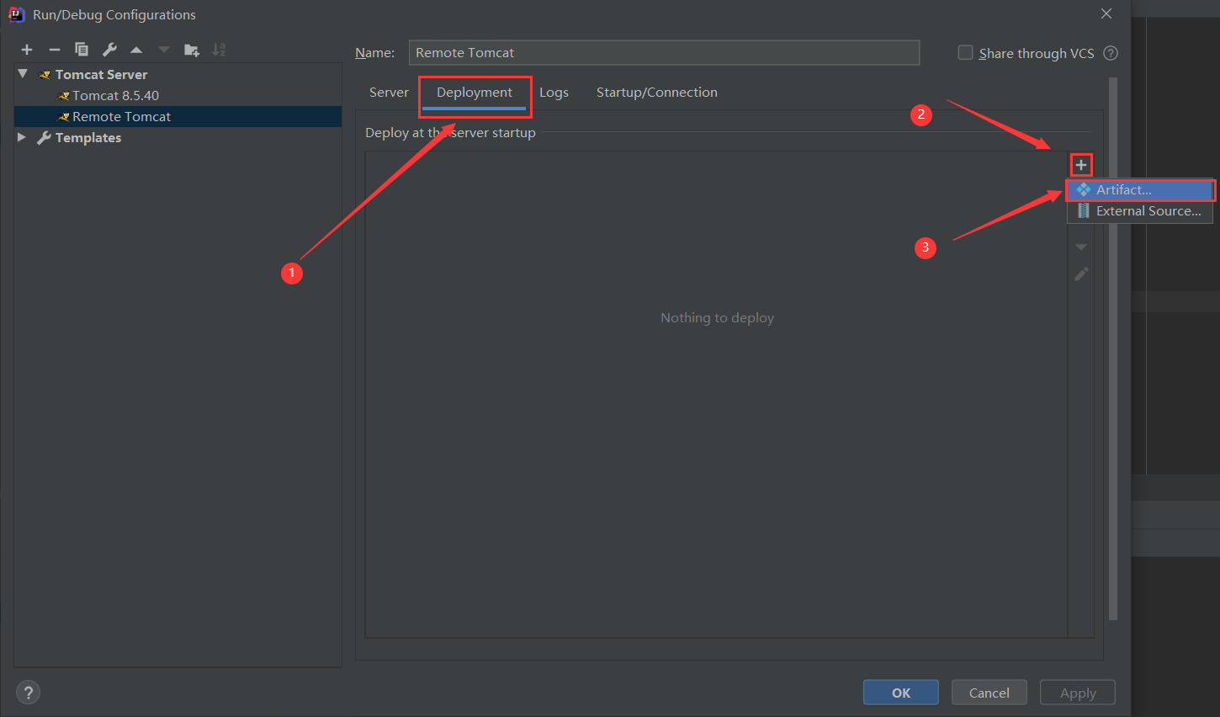Viewport: 1220px width, 717px height.
Task: Add a new run configuration
Action: click(27, 50)
